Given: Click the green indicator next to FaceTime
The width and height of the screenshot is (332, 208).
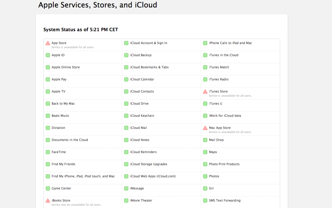Looking at the screenshot, I should coord(48,152).
